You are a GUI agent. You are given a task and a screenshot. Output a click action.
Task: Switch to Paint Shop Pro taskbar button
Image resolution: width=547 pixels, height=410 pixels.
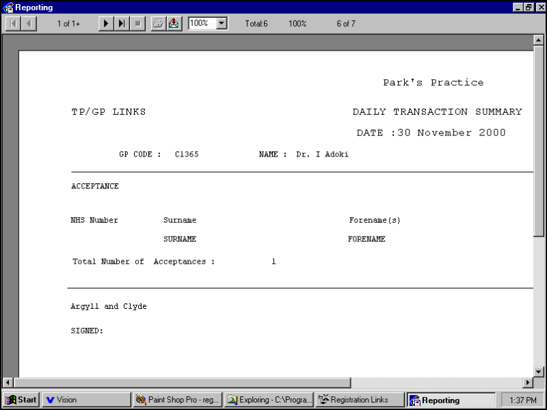pos(177,400)
